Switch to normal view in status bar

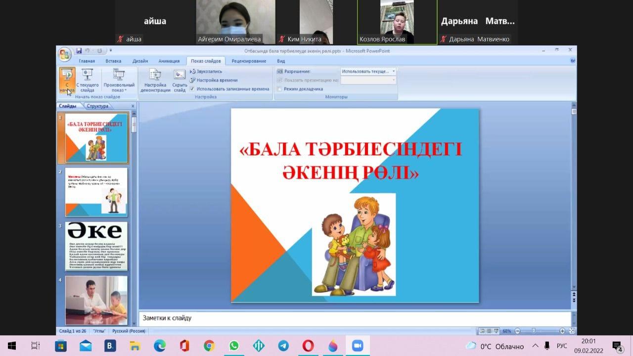[482, 331]
